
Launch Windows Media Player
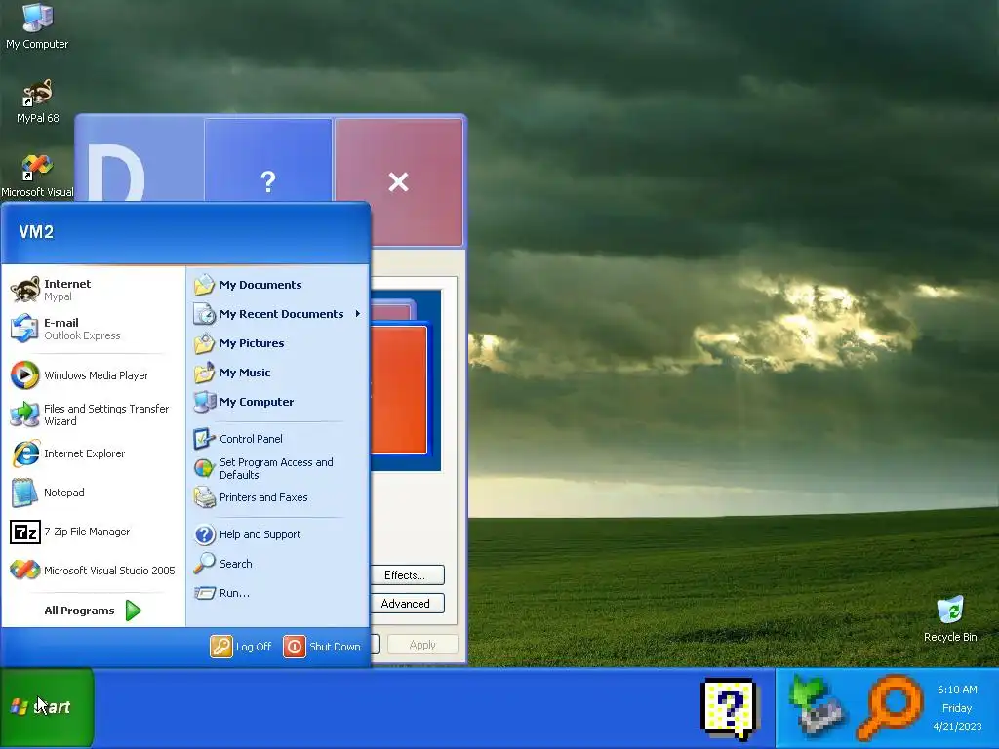(x=93, y=375)
